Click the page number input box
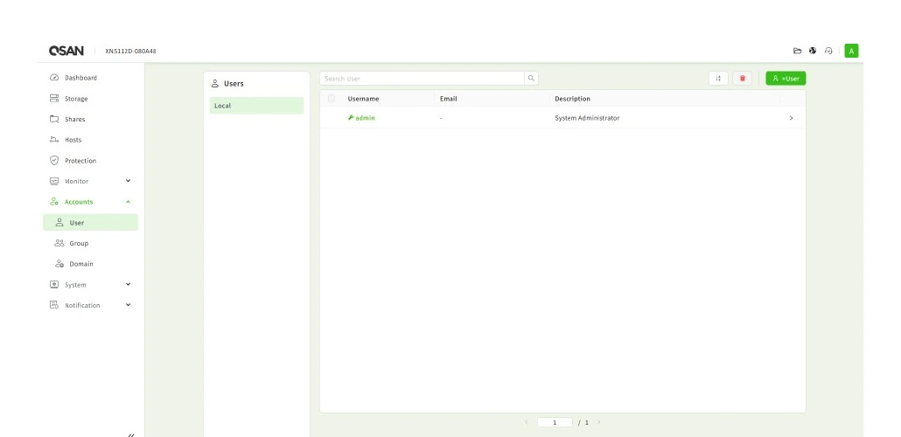This screenshot has height=437, width=901. point(555,422)
